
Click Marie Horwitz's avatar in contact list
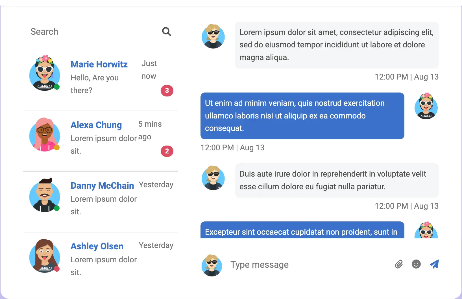(45, 74)
